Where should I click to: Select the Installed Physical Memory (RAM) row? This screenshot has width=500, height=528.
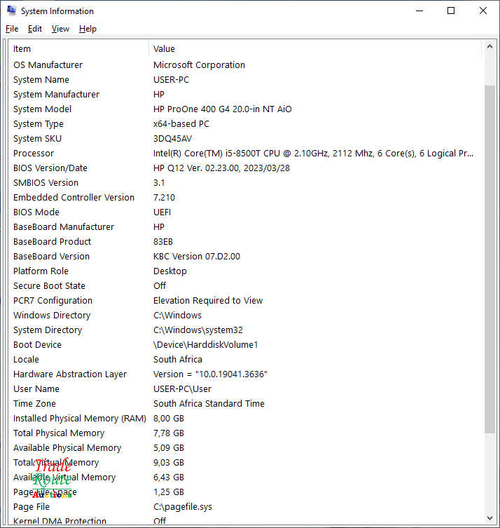click(245, 419)
